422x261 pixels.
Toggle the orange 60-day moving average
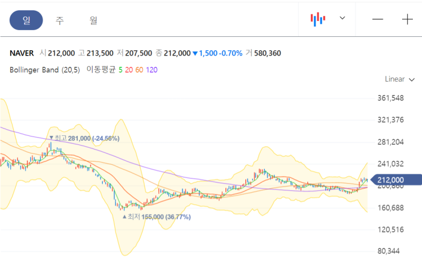(x=139, y=70)
